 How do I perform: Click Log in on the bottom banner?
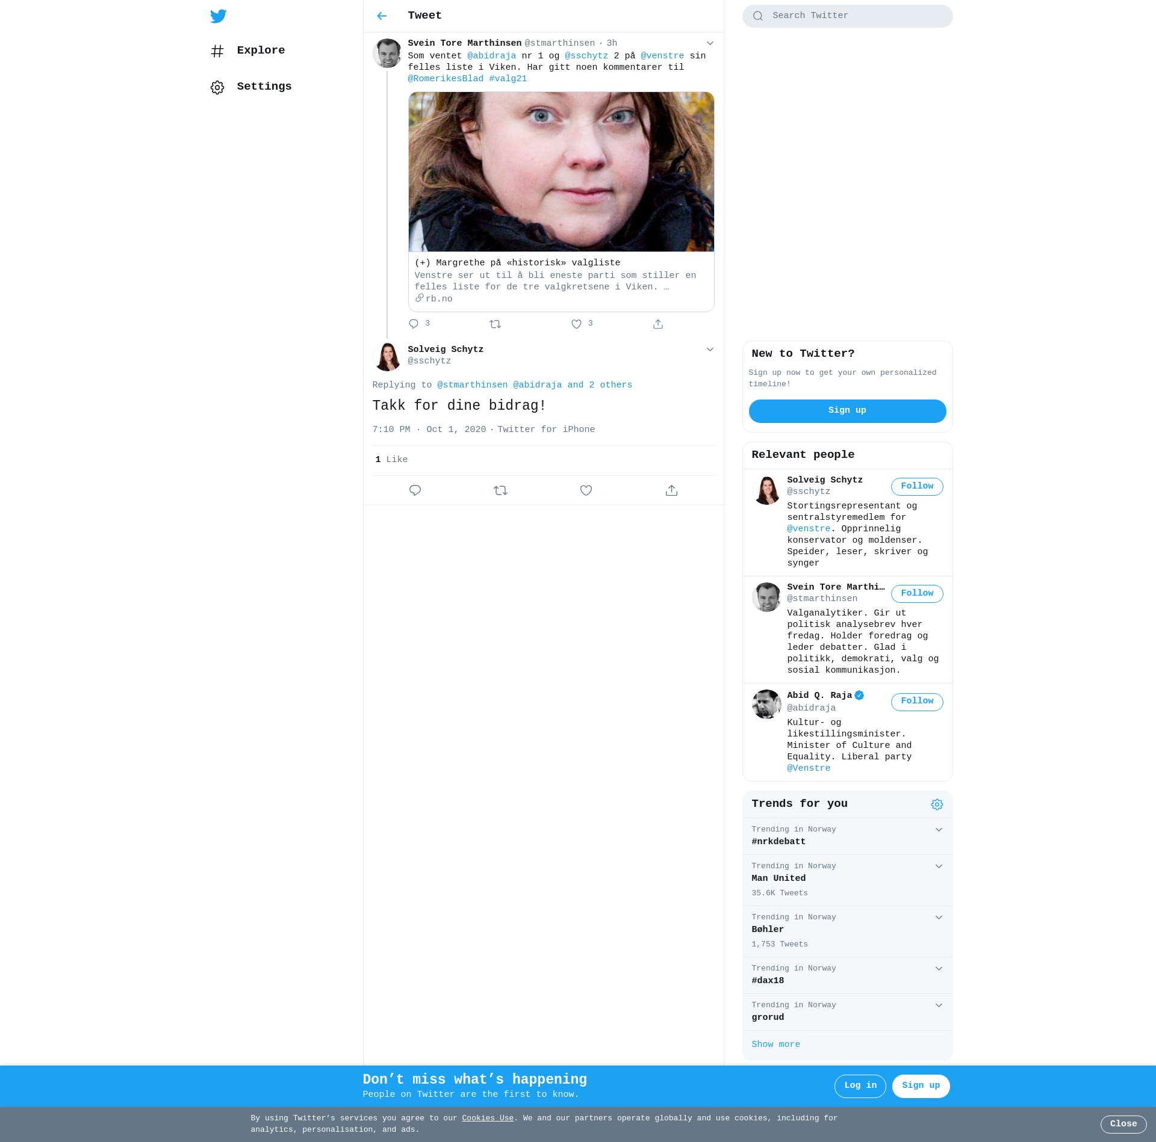pos(860,1086)
